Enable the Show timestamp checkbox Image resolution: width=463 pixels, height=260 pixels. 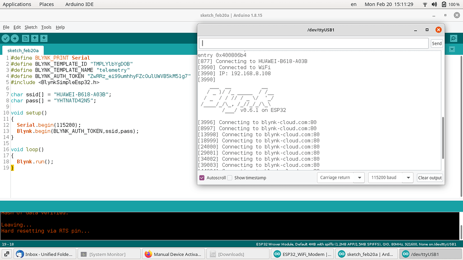pos(230,178)
